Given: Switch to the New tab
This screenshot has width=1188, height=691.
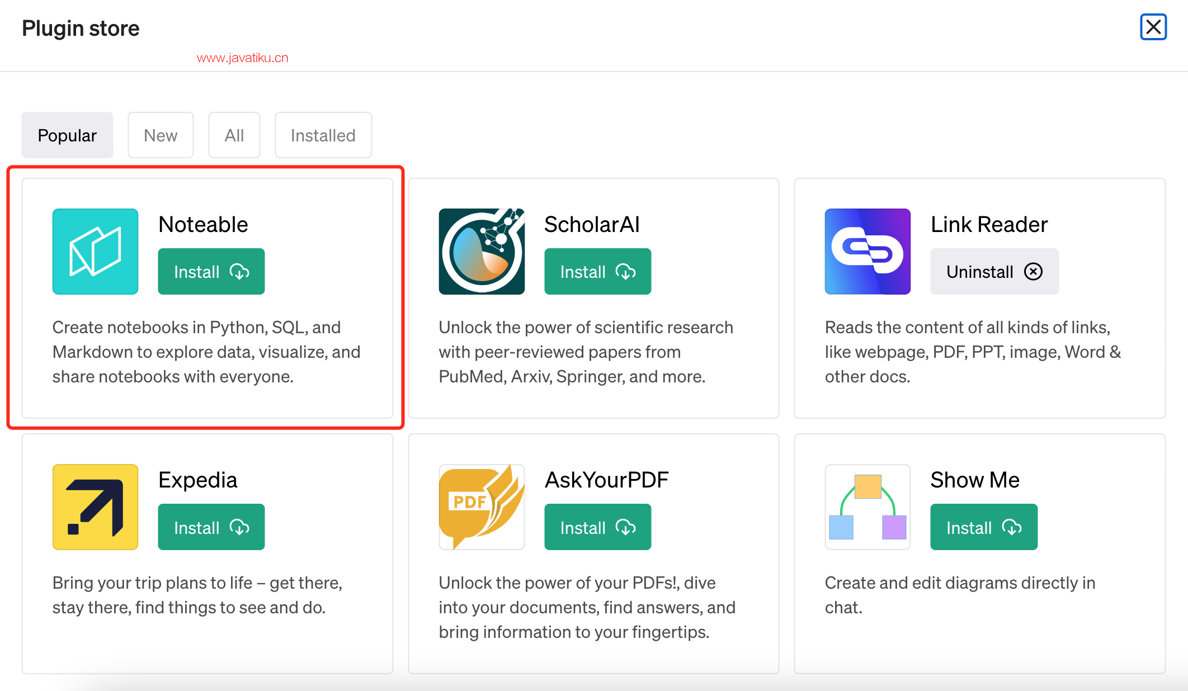Looking at the screenshot, I should (161, 135).
